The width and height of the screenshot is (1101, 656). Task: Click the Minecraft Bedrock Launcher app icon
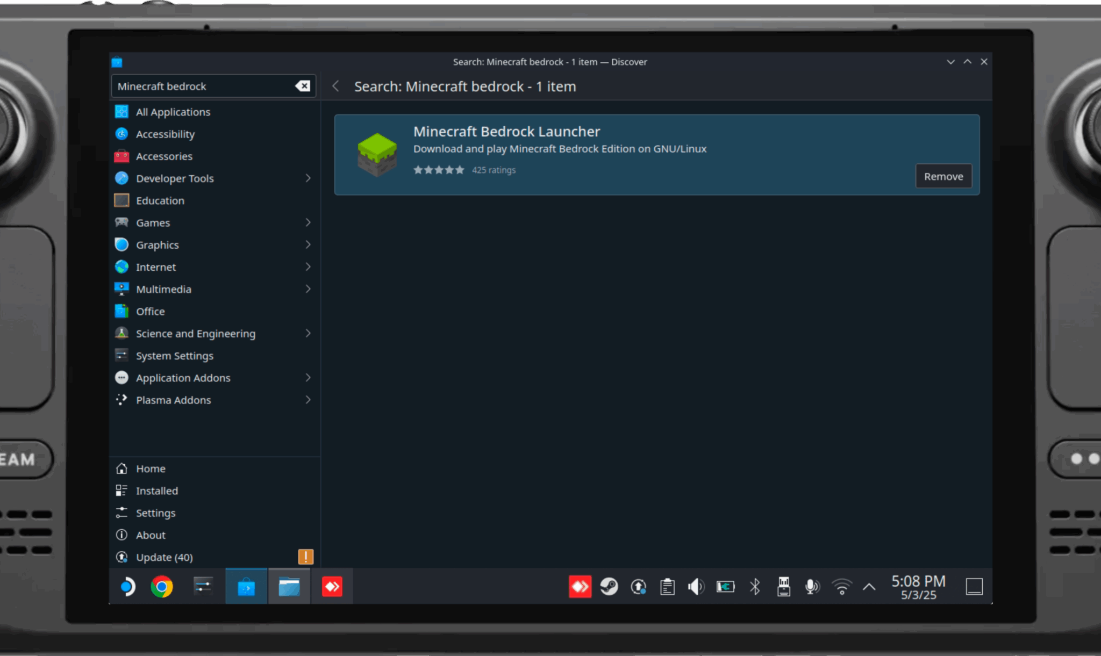(377, 154)
